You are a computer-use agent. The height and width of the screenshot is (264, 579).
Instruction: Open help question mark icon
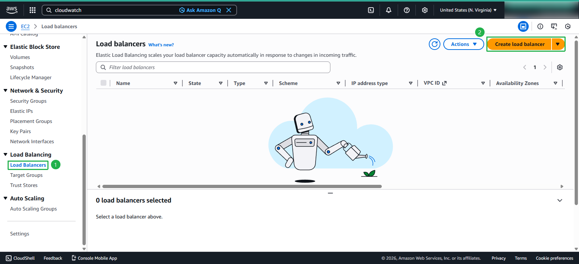[407, 10]
